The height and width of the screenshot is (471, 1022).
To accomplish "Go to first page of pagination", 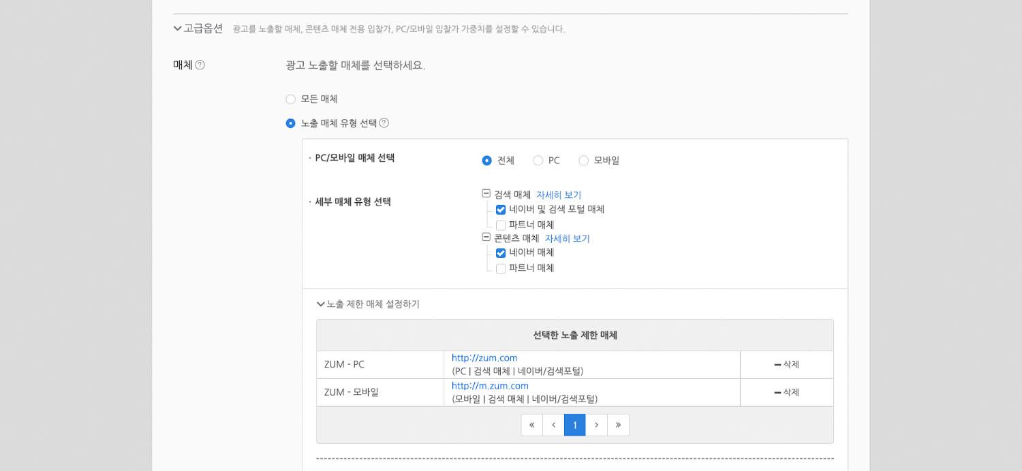I will [531, 425].
